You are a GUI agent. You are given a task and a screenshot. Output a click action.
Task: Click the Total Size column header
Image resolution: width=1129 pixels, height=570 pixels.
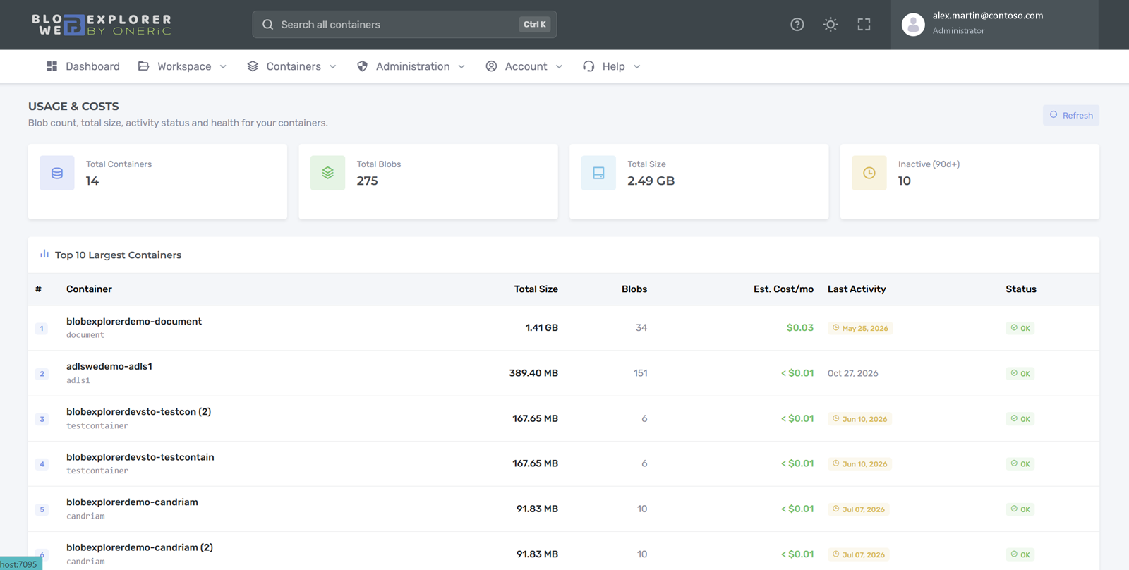[536, 289]
